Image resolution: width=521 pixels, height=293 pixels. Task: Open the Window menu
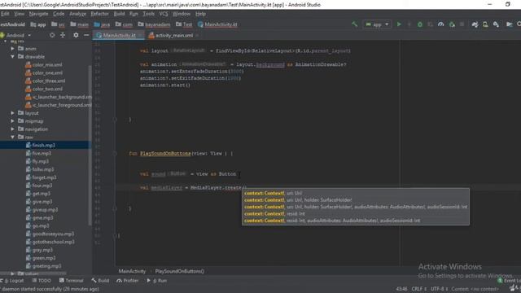182,14
